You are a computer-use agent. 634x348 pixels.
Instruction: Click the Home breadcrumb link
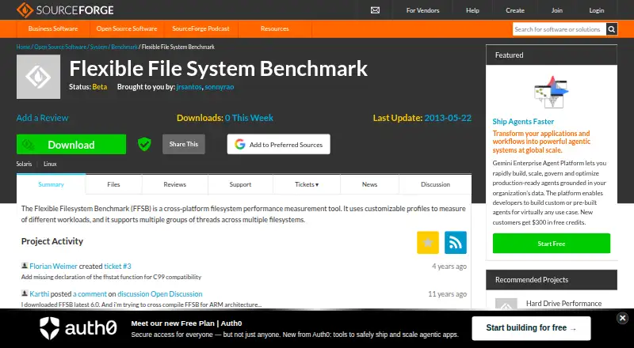point(23,47)
